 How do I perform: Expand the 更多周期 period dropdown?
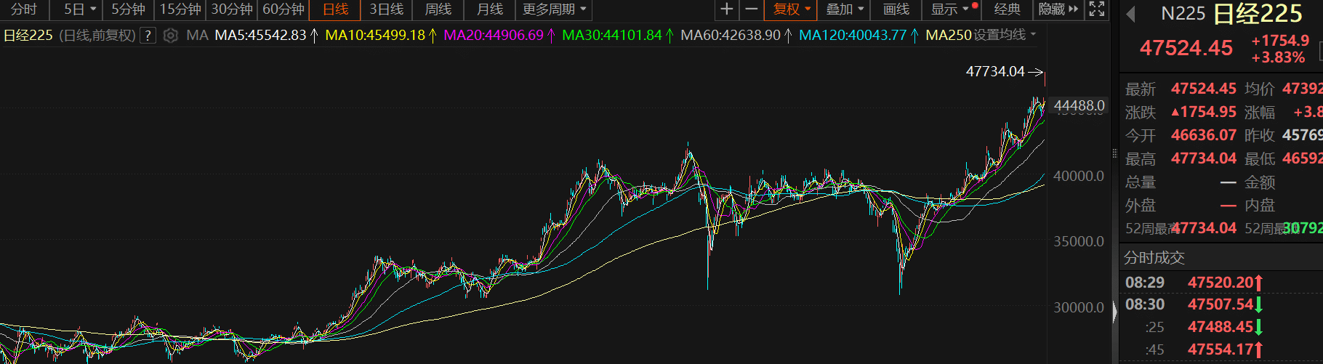554,9
